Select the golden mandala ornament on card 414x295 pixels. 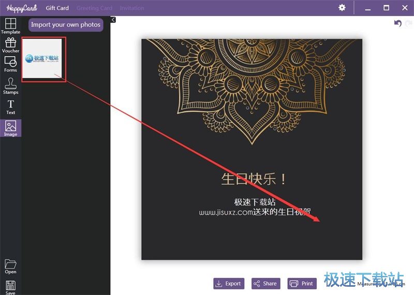(x=252, y=91)
